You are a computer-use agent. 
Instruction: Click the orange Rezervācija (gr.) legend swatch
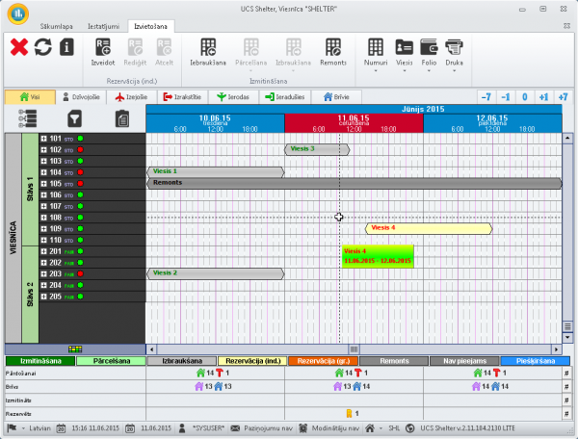coord(323,361)
